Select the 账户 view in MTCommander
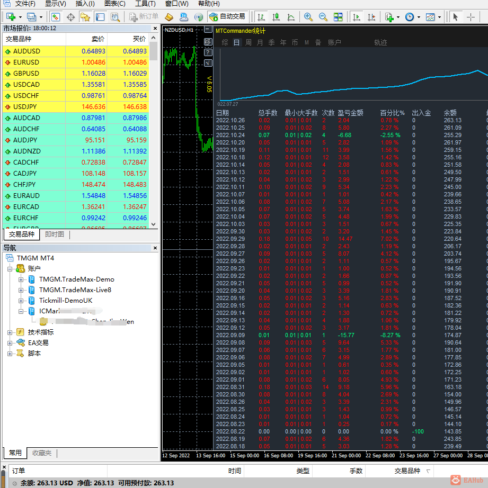The height and width of the screenshot is (488, 488). coord(334,42)
